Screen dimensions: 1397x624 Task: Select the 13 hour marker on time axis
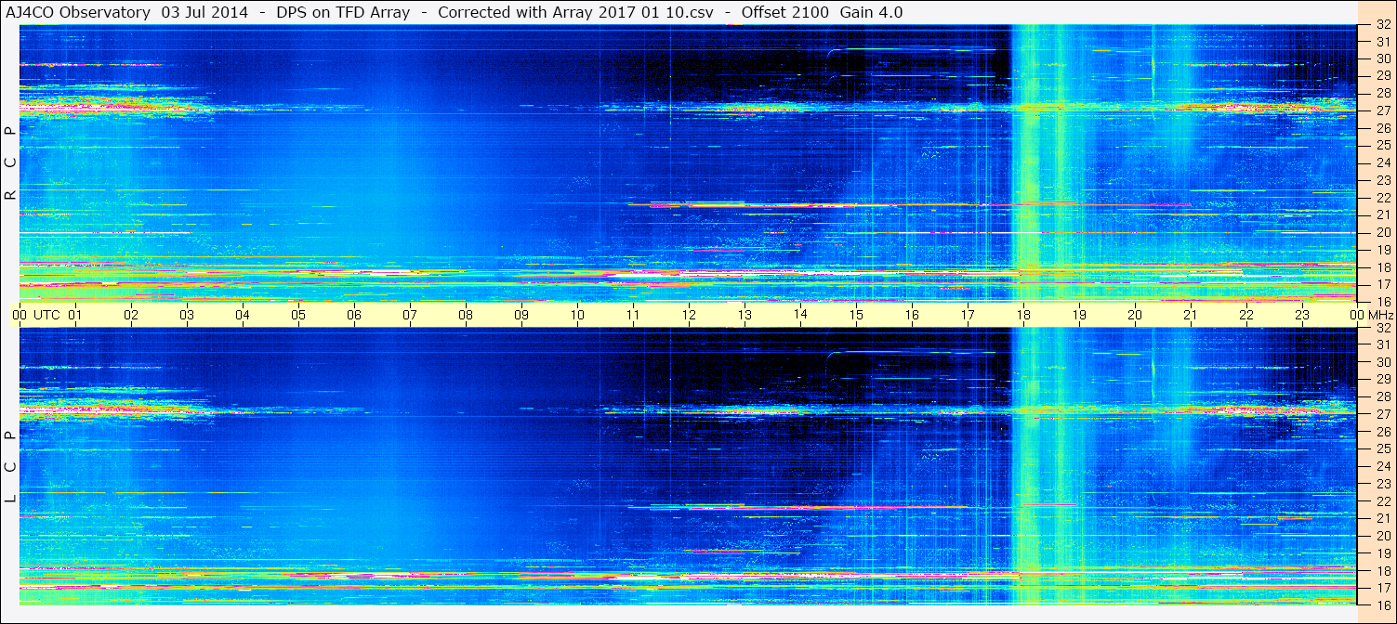pos(745,315)
